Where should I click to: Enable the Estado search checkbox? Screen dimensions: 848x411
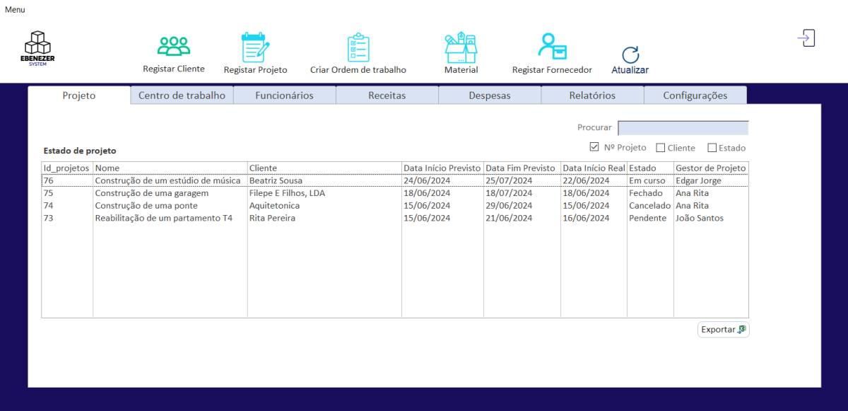pyautogui.click(x=712, y=148)
